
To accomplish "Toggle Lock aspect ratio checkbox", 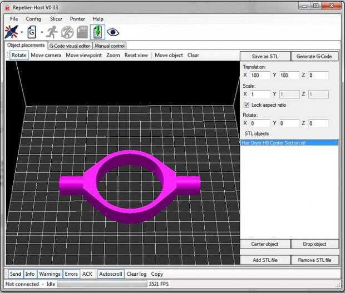I will pos(247,105).
